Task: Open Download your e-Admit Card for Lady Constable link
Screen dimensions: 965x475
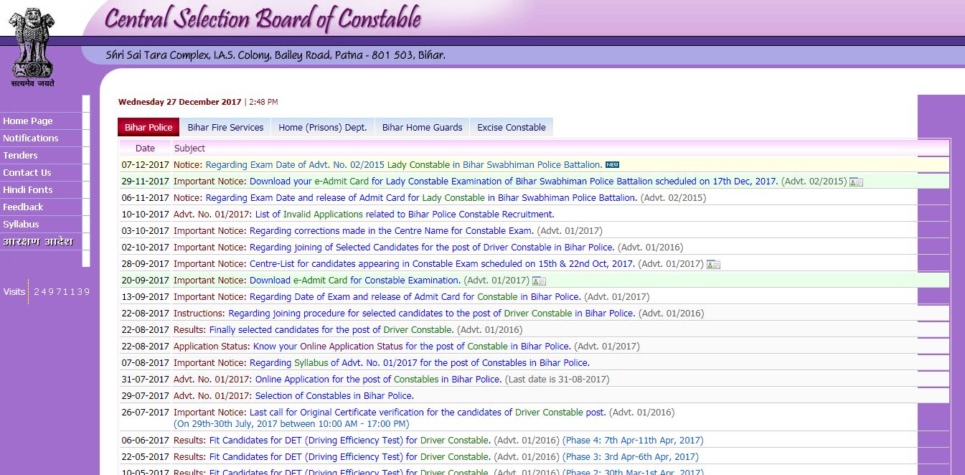Action: (x=514, y=182)
